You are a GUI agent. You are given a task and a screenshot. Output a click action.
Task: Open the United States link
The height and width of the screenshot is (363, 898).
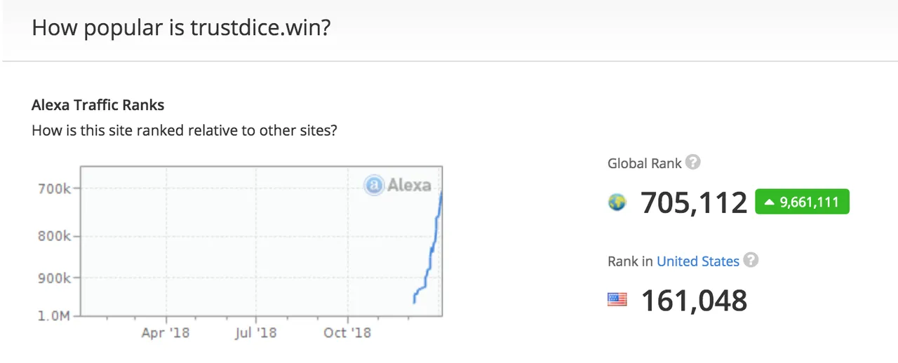[698, 261]
